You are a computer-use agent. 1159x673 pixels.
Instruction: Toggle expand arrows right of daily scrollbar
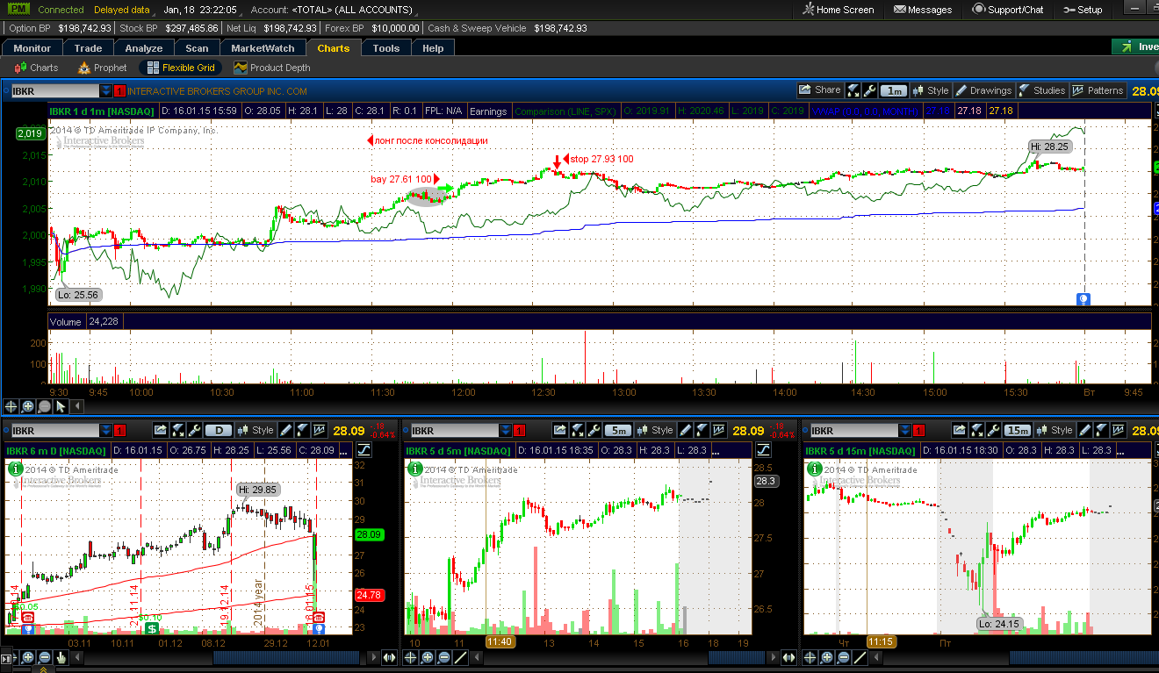click(391, 657)
